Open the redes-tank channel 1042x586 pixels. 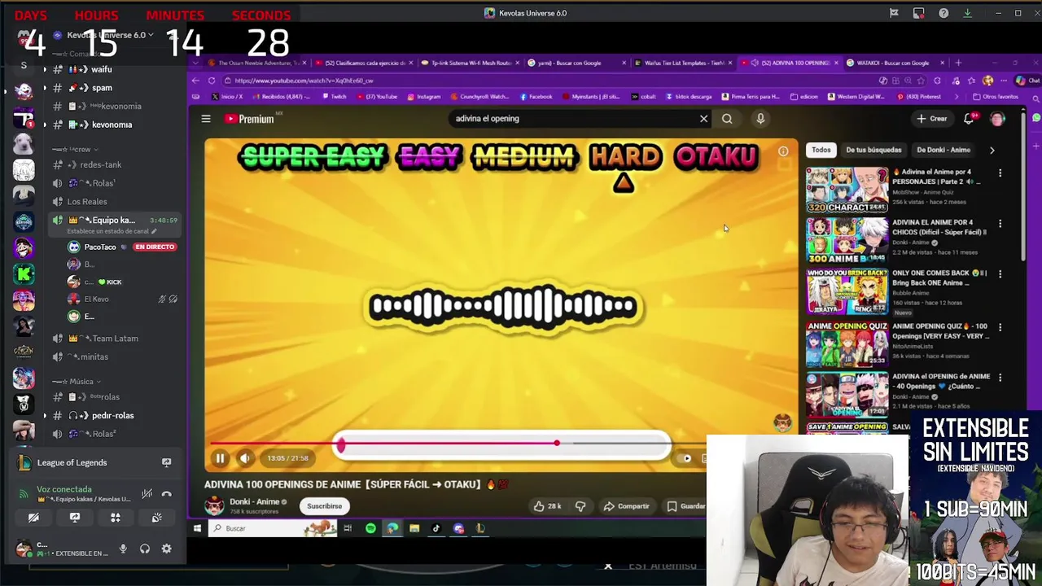pyautogui.click(x=101, y=165)
